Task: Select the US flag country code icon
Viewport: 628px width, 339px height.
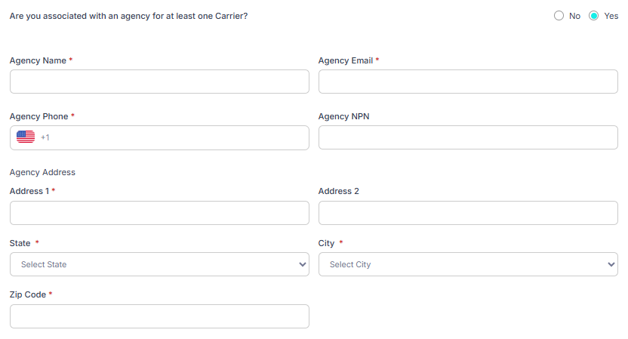Action: tap(26, 137)
